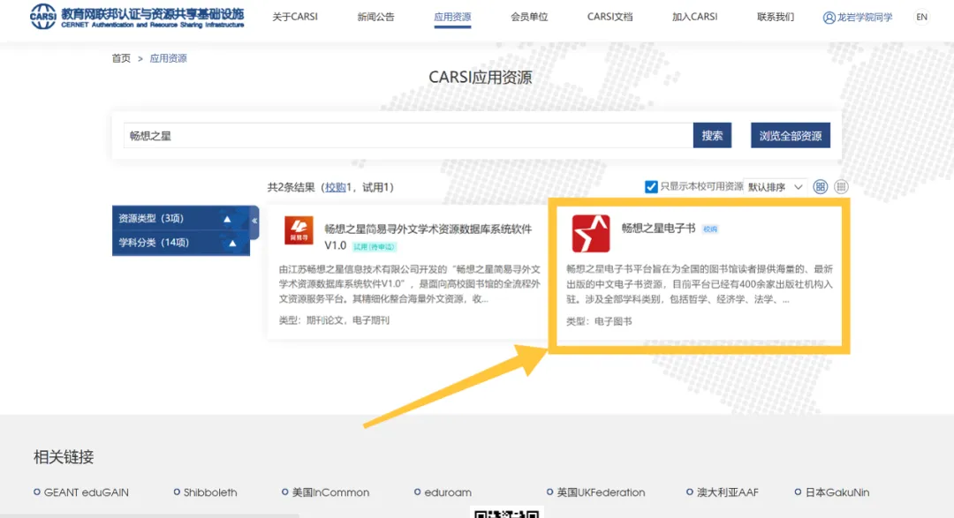Open the 畅想之星电子书 resource title

[658, 228]
